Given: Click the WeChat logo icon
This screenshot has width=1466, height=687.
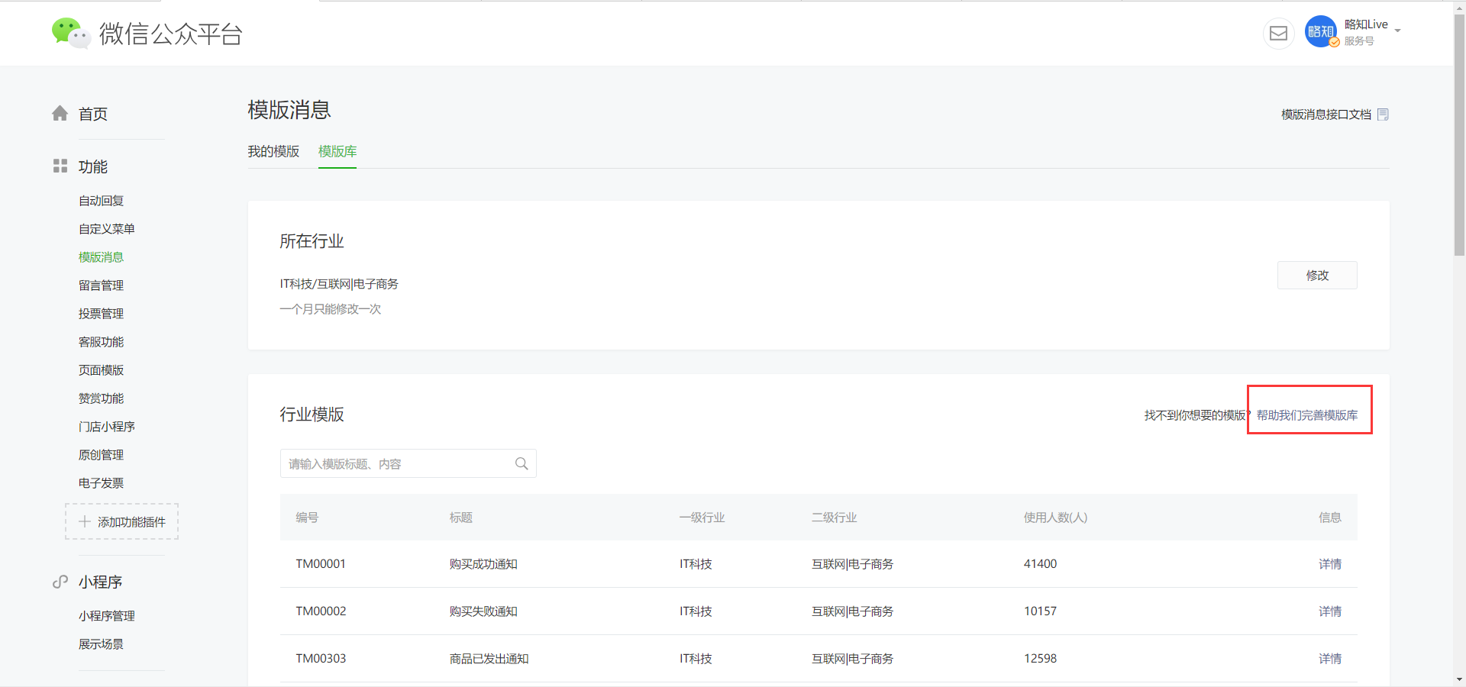Looking at the screenshot, I should [x=71, y=34].
